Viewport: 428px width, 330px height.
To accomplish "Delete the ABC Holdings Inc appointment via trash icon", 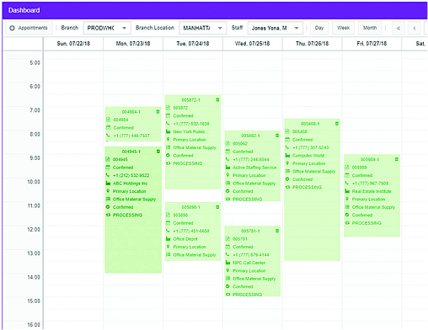I will 158,152.
